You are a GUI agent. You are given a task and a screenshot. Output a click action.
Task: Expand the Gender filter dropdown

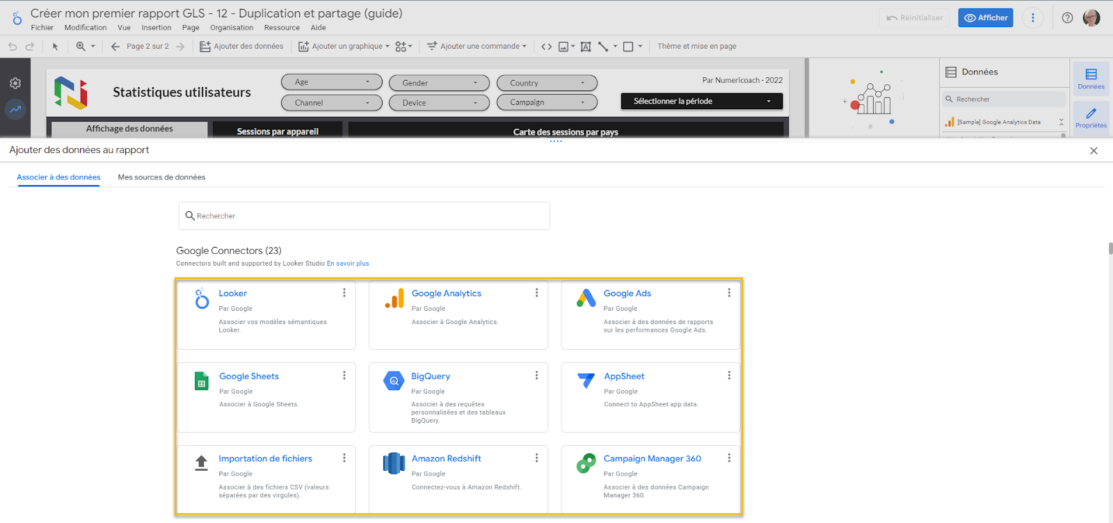tap(440, 83)
